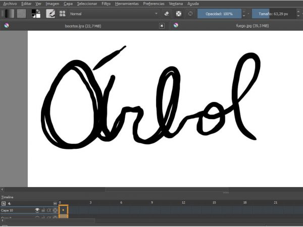Open the brush presets grid
The width and height of the screenshot is (303, 227).
[63, 14]
